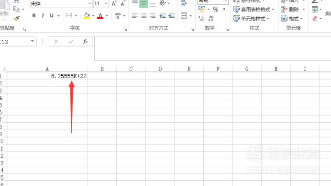Decrease font size icon
Screen dimensions: 331x186
[123, 3]
